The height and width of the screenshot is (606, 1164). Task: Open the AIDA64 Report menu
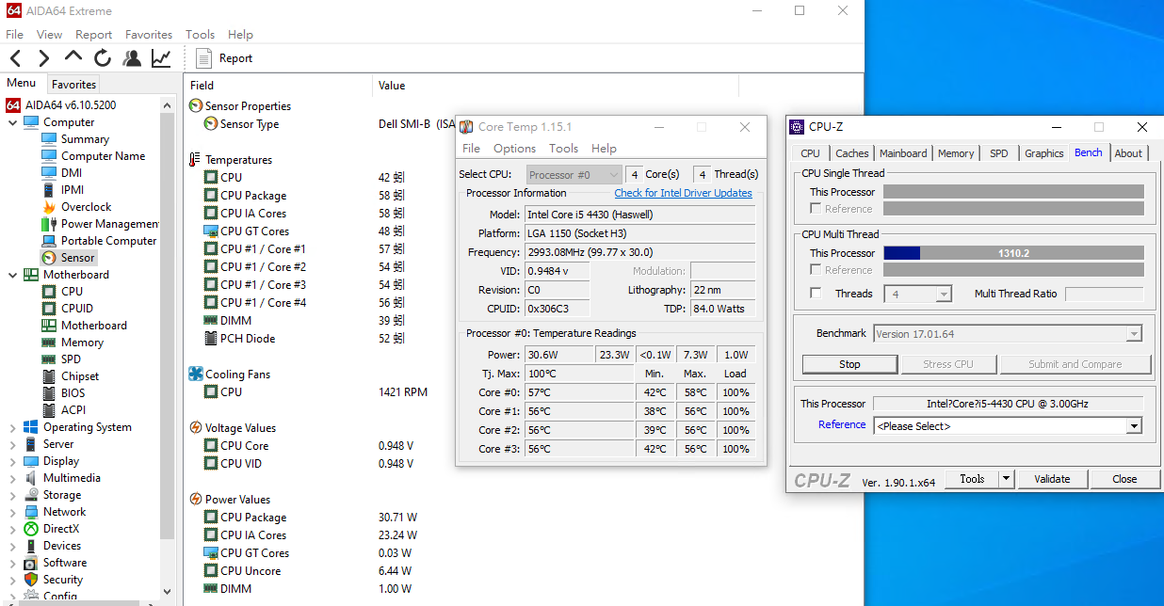click(93, 35)
